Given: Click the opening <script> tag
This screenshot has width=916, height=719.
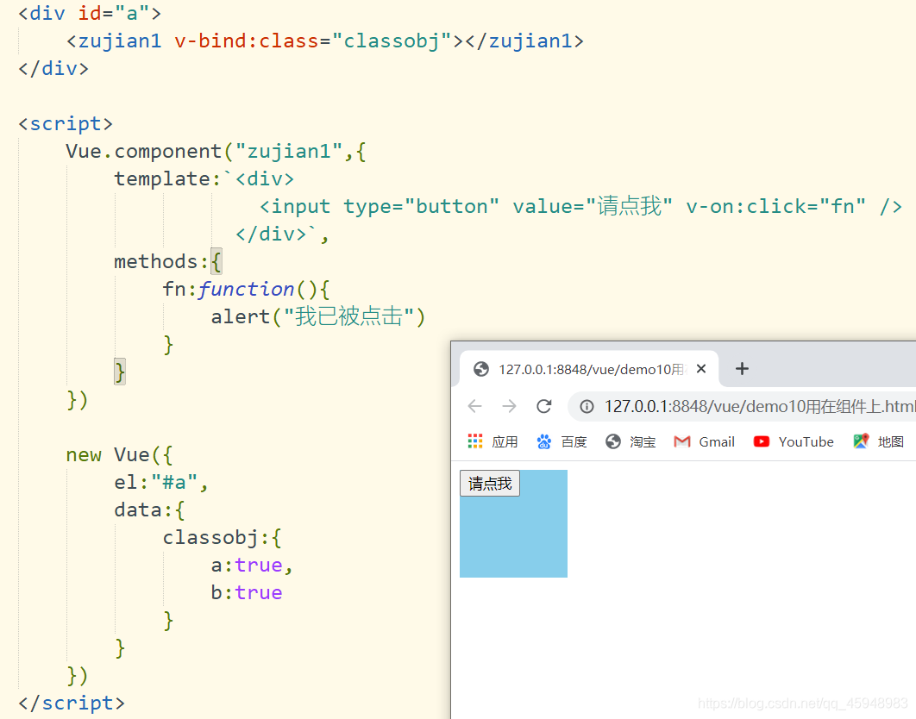Looking at the screenshot, I should [66, 124].
